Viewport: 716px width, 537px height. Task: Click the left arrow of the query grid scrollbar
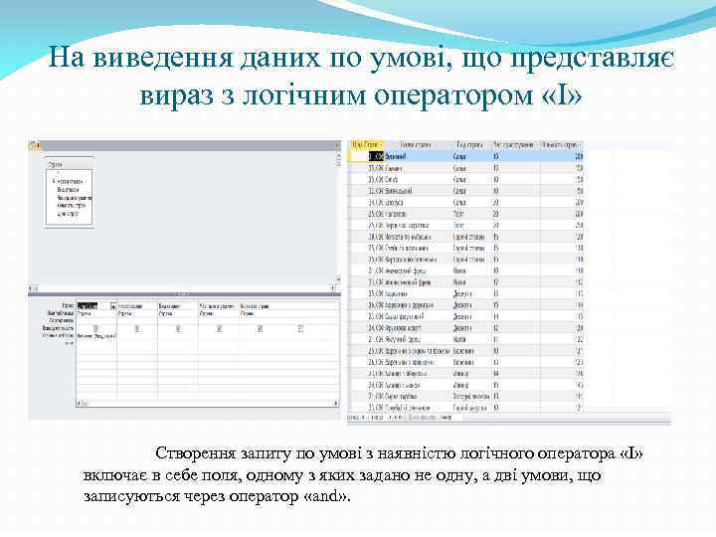80,403
